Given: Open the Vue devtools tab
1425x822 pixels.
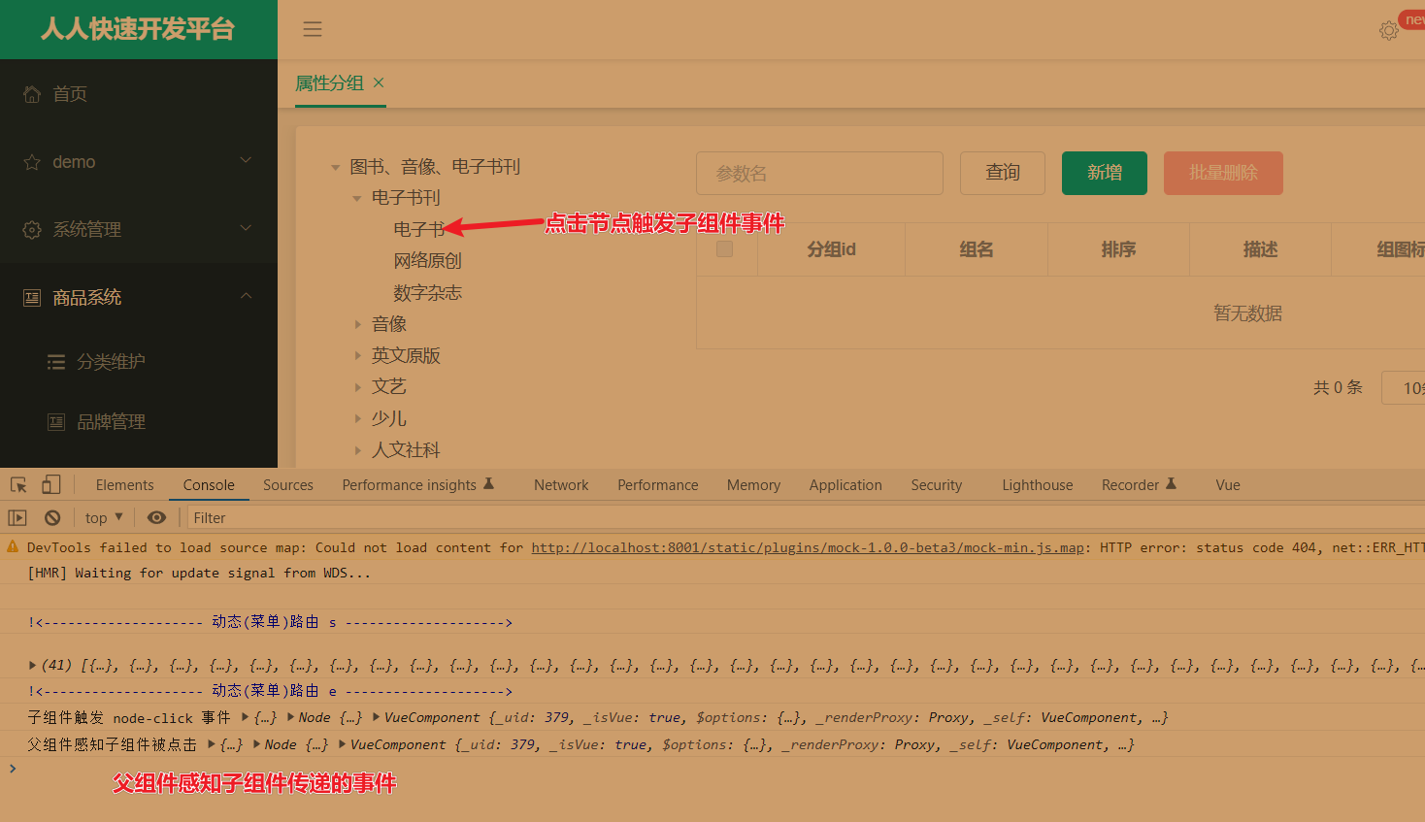Looking at the screenshot, I should pyautogui.click(x=1228, y=485).
